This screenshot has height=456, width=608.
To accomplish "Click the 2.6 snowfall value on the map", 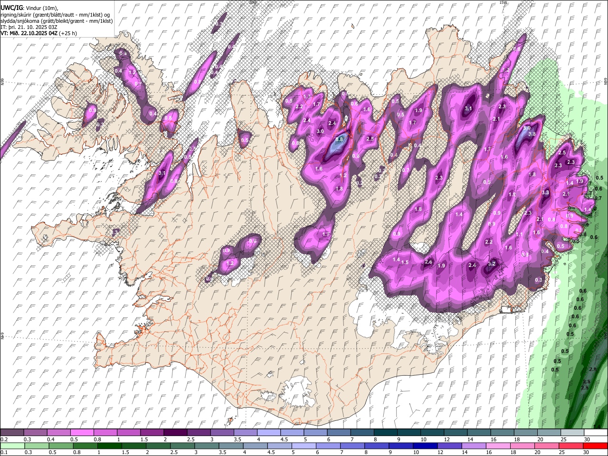I will pyautogui.click(x=428, y=262).
